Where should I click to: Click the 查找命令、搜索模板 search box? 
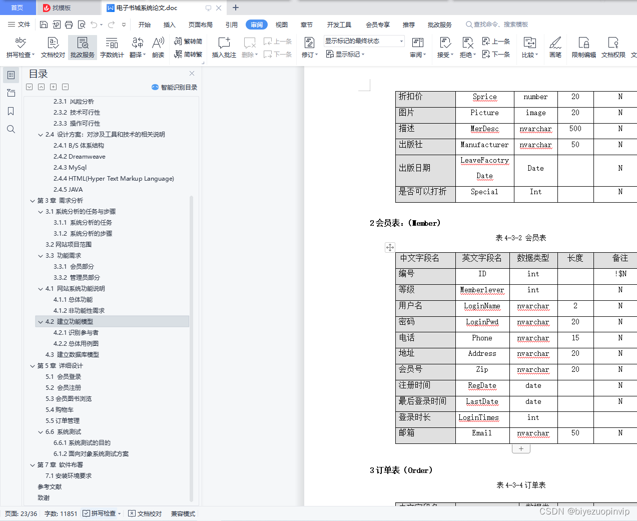(x=497, y=25)
